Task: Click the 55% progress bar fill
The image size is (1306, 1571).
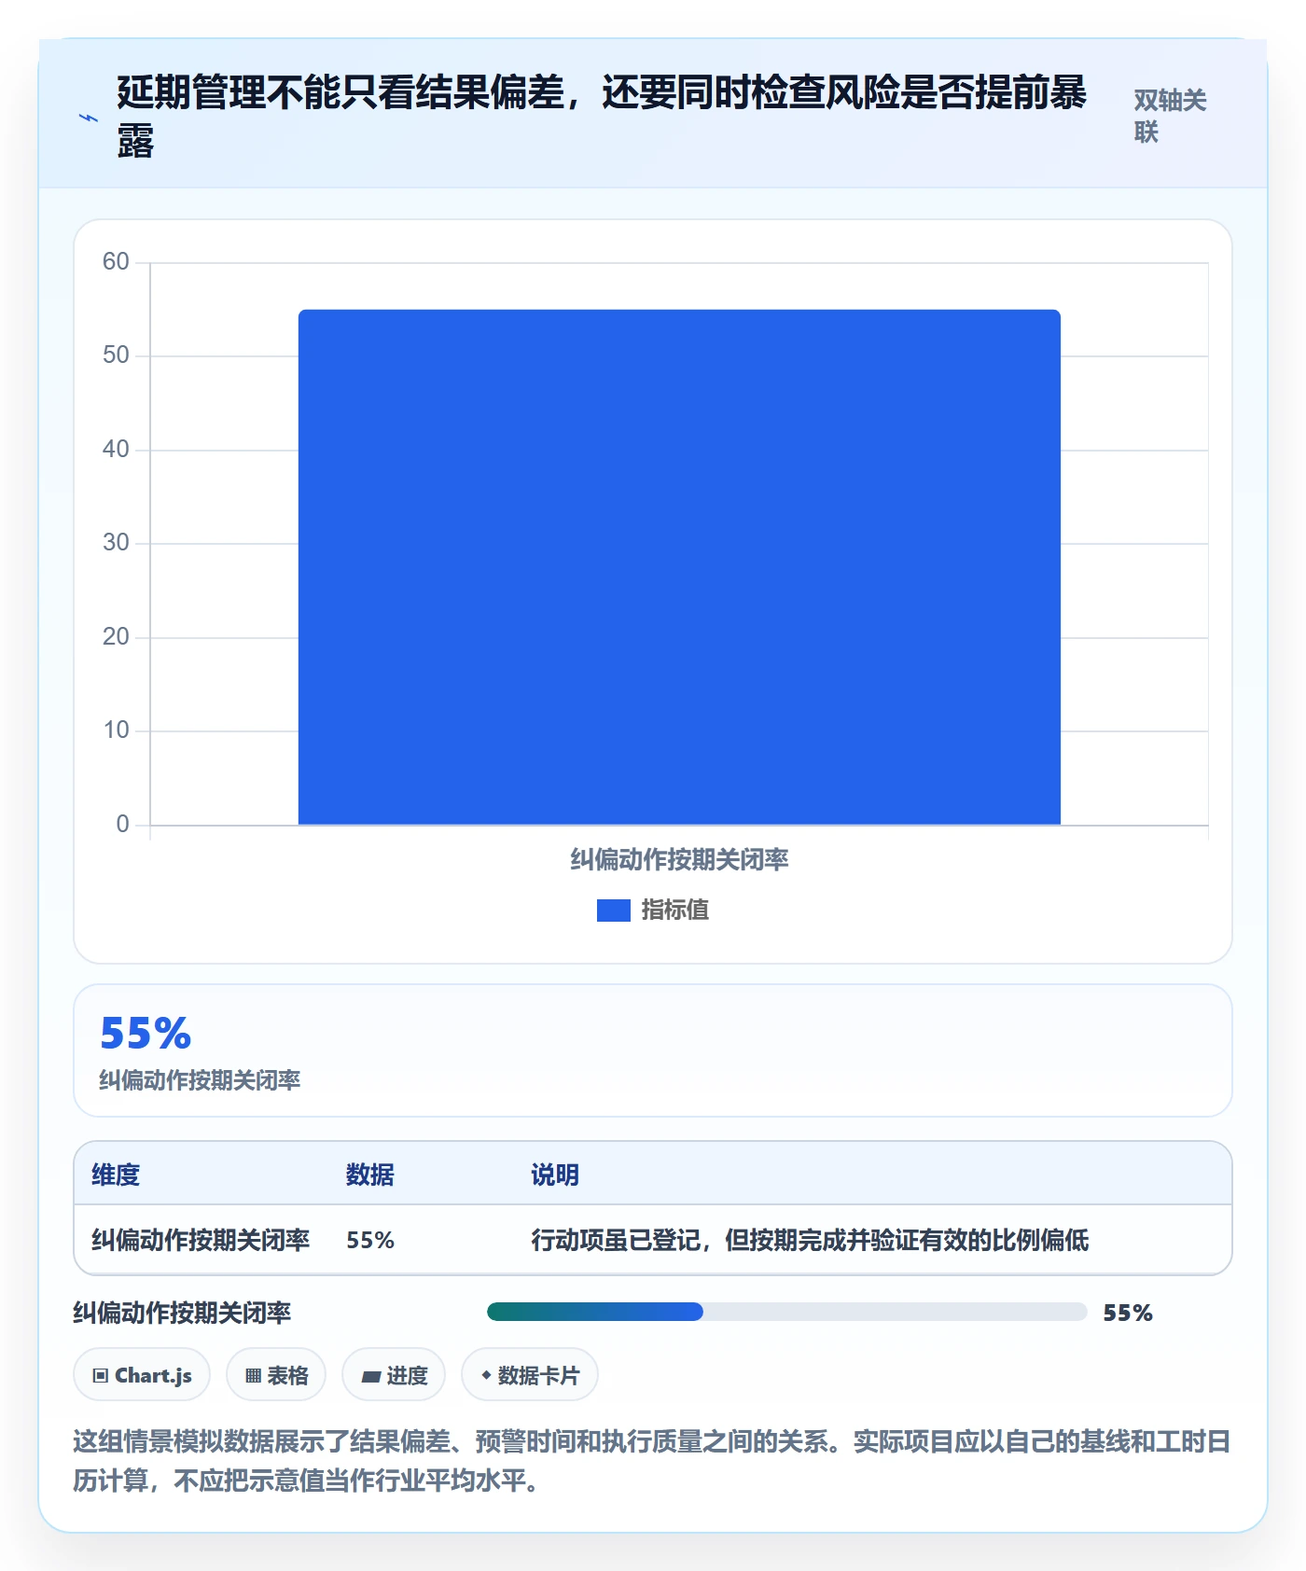Action: (x=595, y=1312)
